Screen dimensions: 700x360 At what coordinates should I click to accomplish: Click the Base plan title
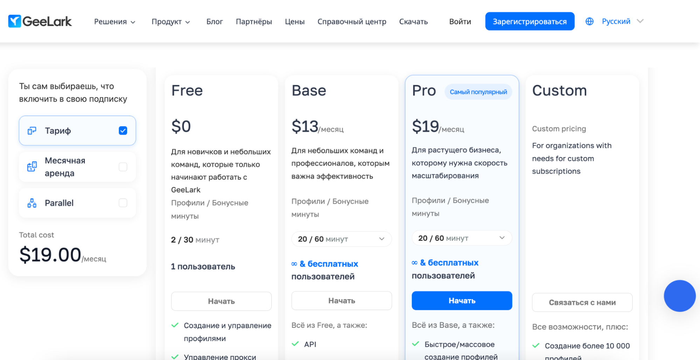pyautogui.click(x=309, y=91)
